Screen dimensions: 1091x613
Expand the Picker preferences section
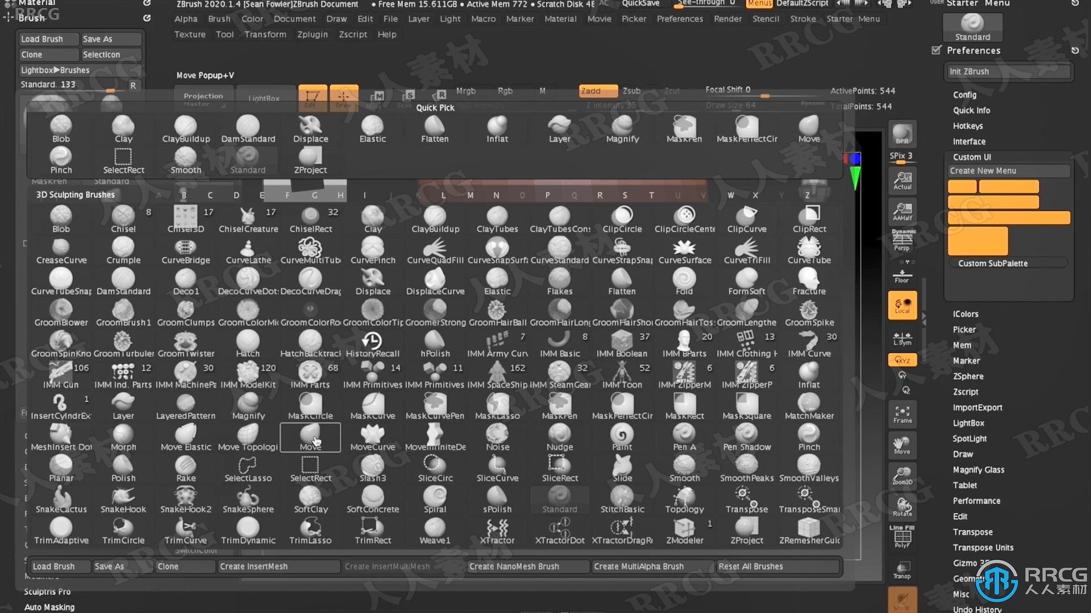click(x=964, y=329)
